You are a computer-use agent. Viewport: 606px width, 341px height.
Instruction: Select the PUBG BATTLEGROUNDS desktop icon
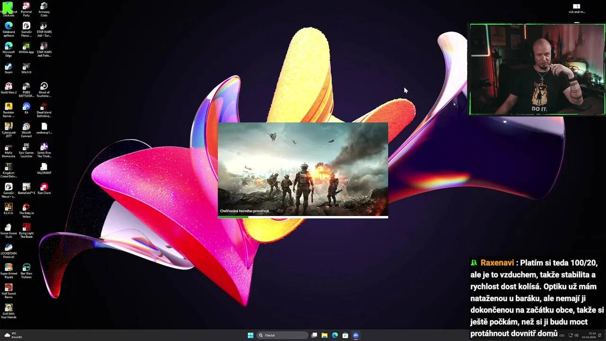[26, 90]
